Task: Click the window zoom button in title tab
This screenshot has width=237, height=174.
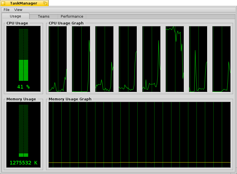Action: coord(45,3)
